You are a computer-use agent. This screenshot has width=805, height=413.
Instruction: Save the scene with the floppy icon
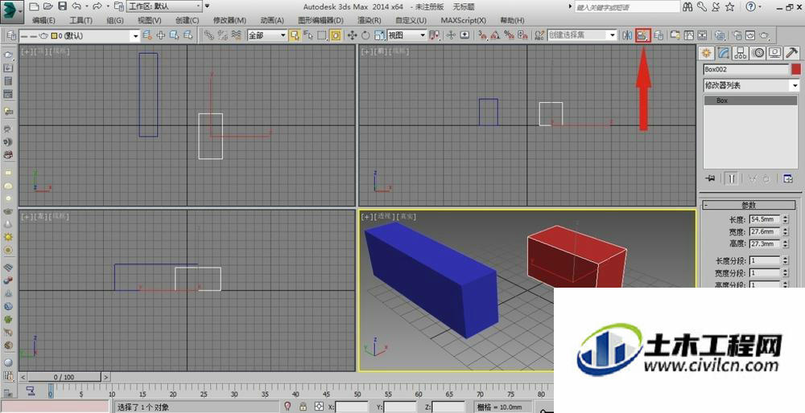click(62, 6)
